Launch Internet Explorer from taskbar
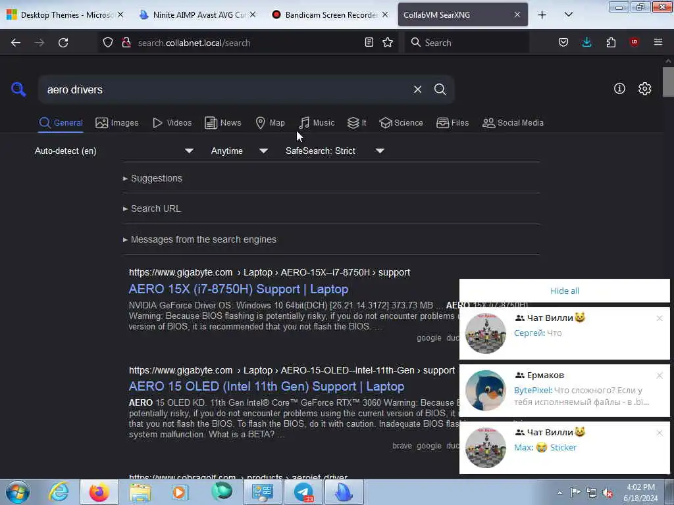The image size is (674, 505). pyautogui.click(x=59, y=492)
